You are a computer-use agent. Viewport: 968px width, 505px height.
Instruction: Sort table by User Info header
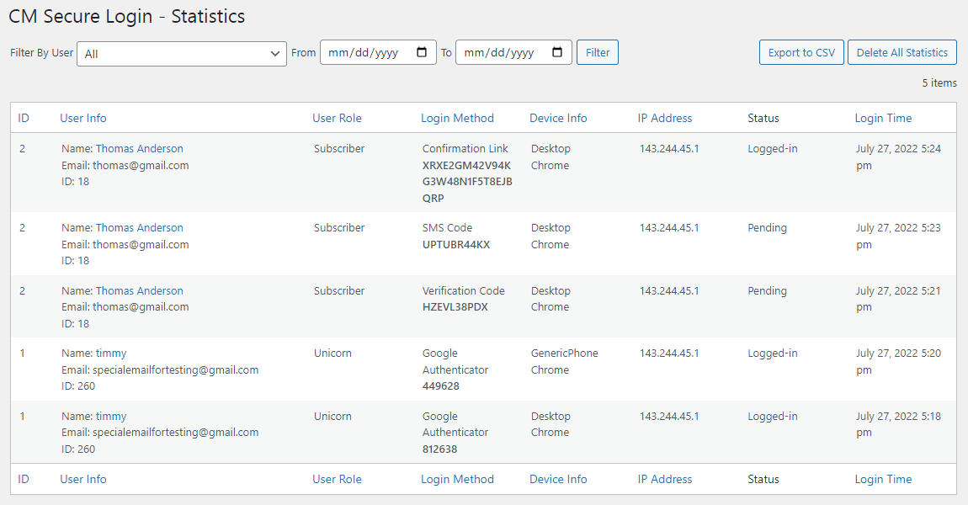[83, 118]
